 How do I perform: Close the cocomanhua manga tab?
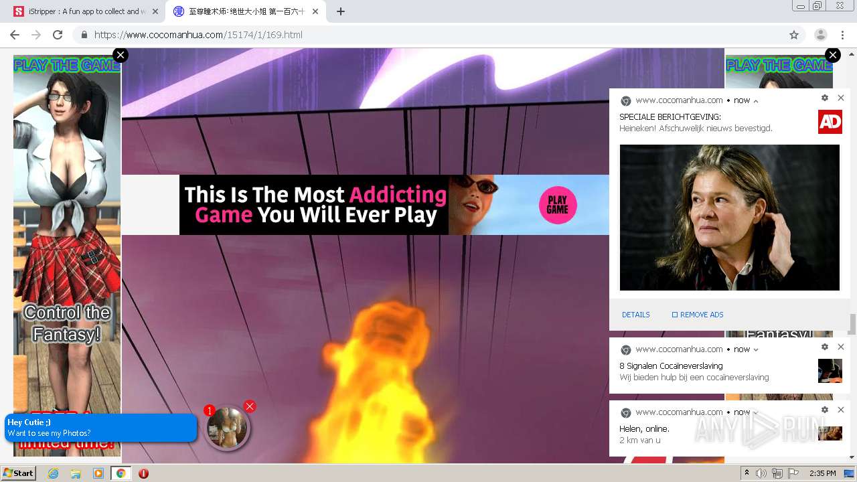315,11
